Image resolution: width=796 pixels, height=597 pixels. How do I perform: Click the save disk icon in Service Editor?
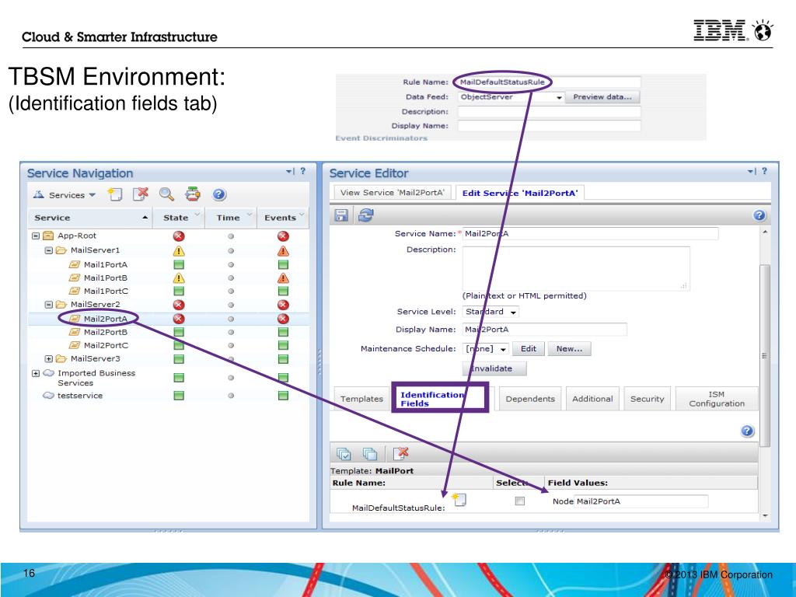tap(341, 215)
